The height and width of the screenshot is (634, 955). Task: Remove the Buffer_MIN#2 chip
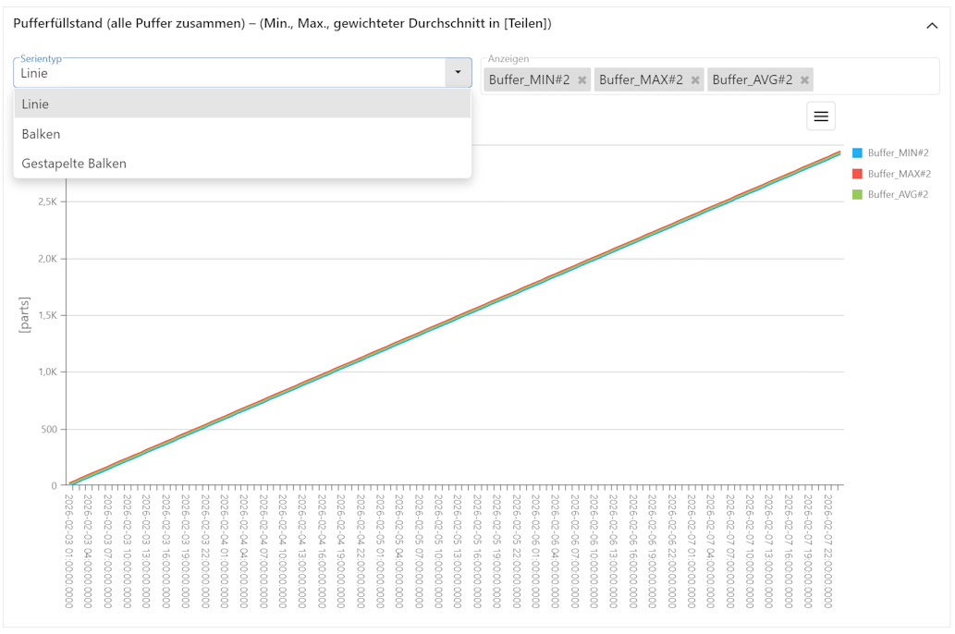tap(582, 80)
